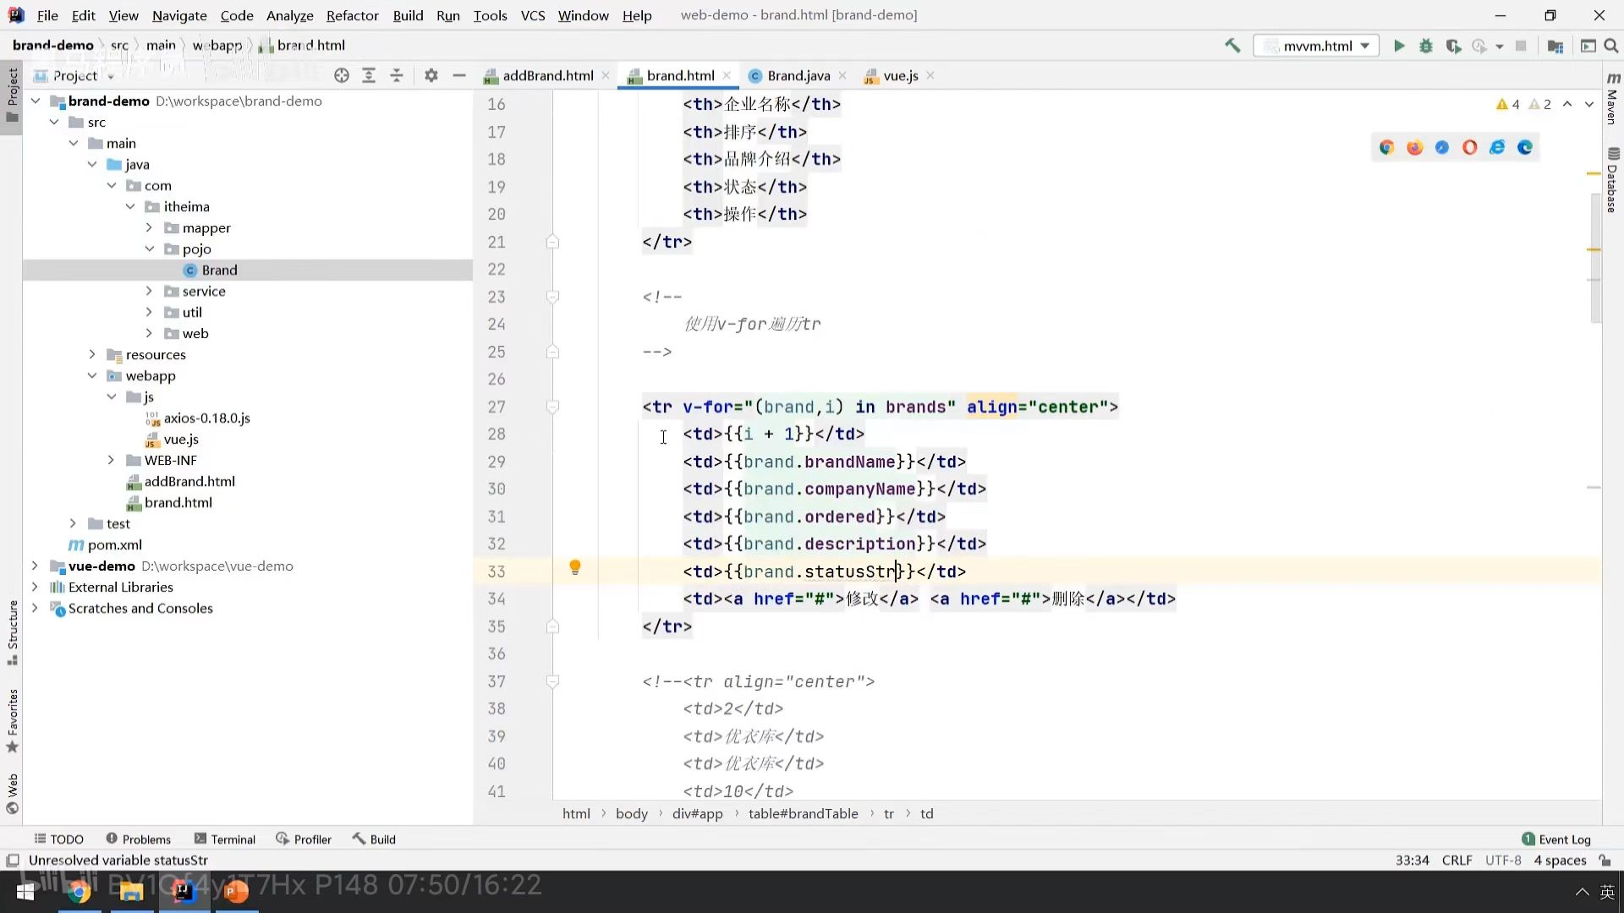Open the Refactor menu
This screenshot has width=1624, height=913.
[352, 15]
